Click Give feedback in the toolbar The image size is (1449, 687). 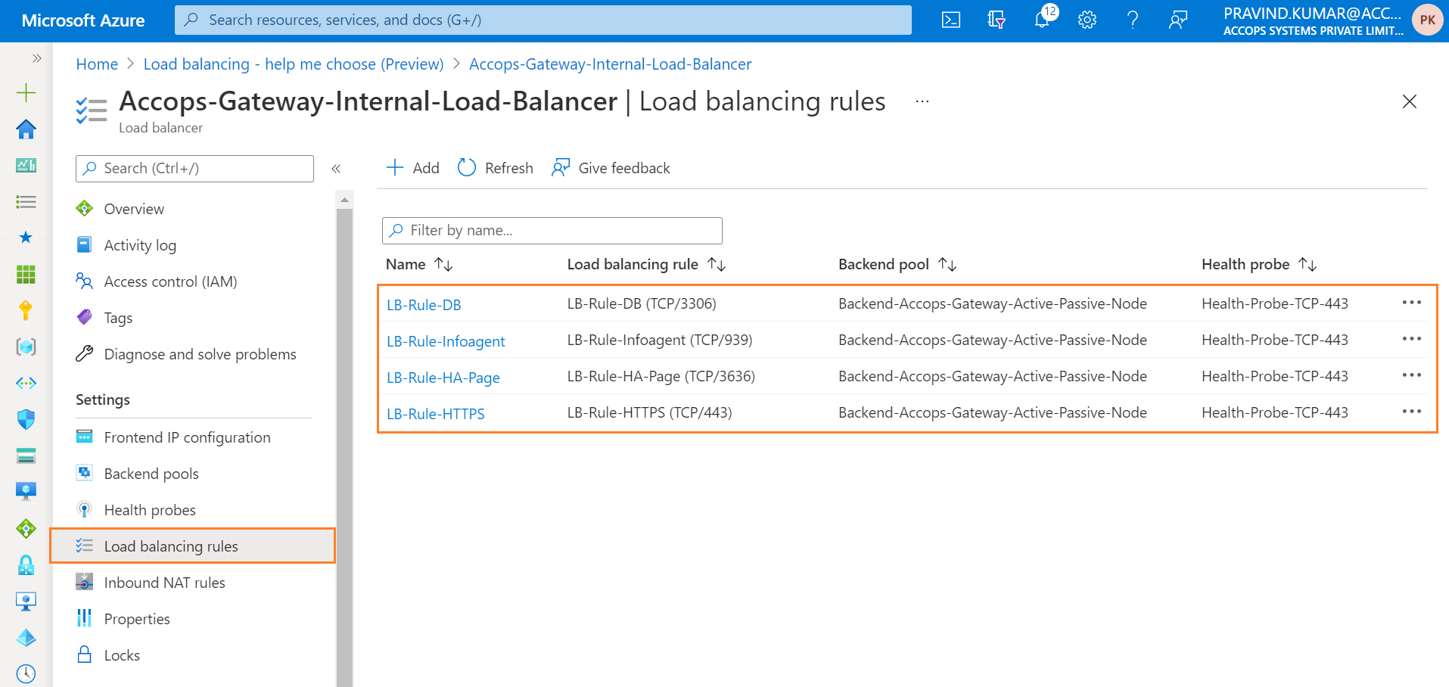pos(611,168)
